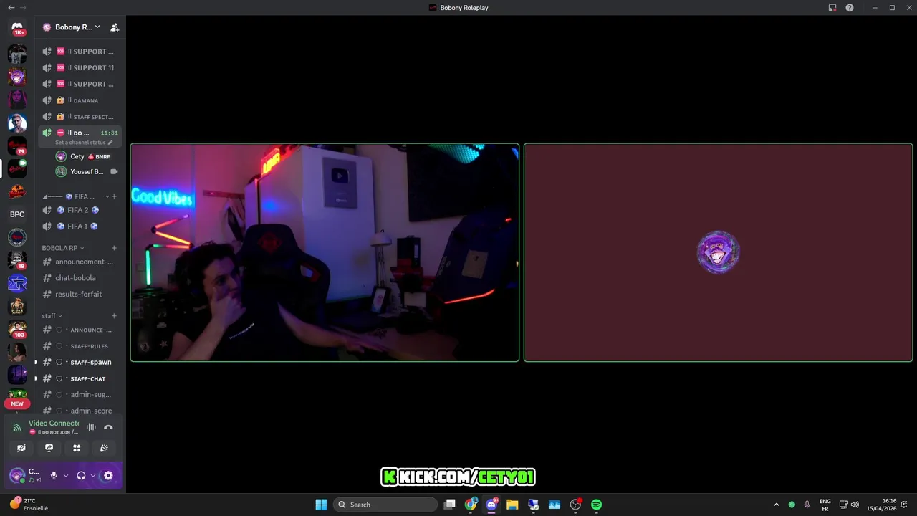Create channel in FIFA category
This screenshot has width=917, height=516.
pyautogui.click(x=114, y=196)
